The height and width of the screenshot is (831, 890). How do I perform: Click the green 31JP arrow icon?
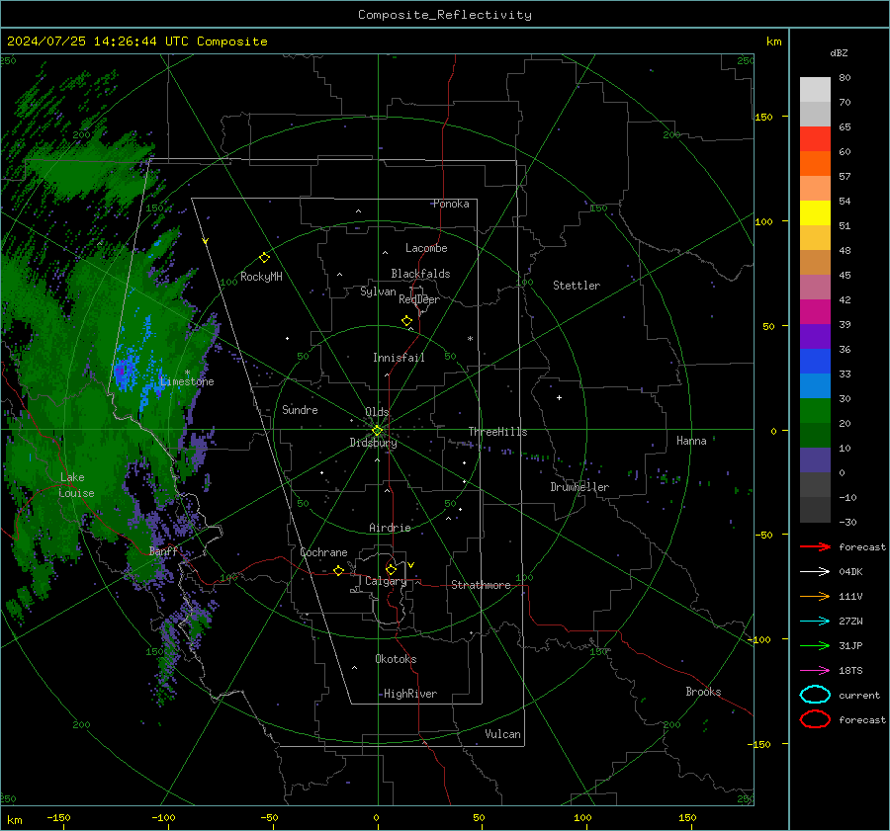click(x=815, y=645)
